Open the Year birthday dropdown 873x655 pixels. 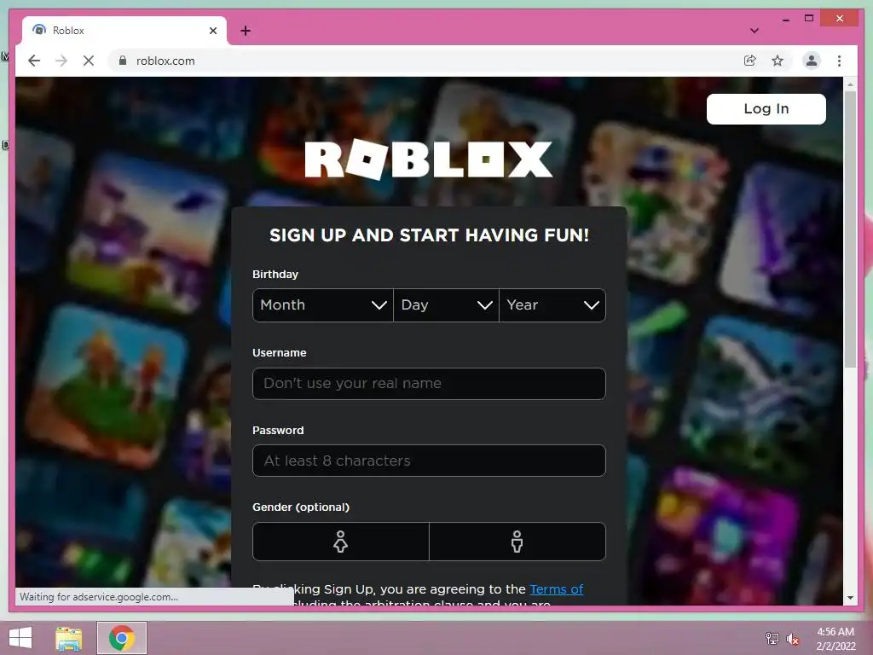coord(552,305)
